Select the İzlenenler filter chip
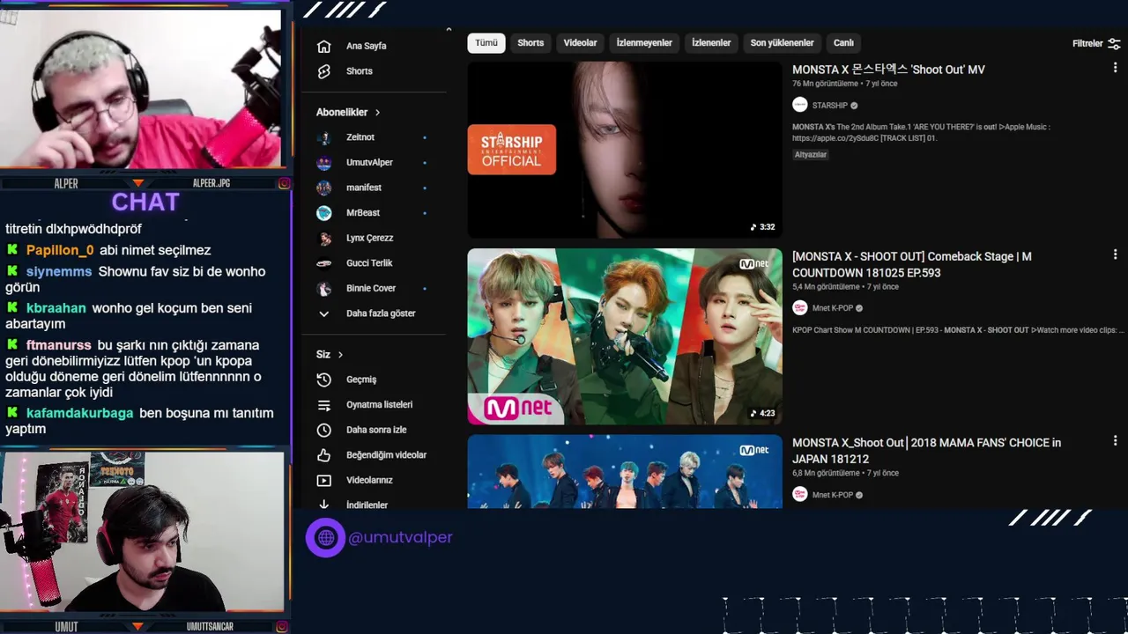This screenshot has width=1128, height=634. point(711,43)
